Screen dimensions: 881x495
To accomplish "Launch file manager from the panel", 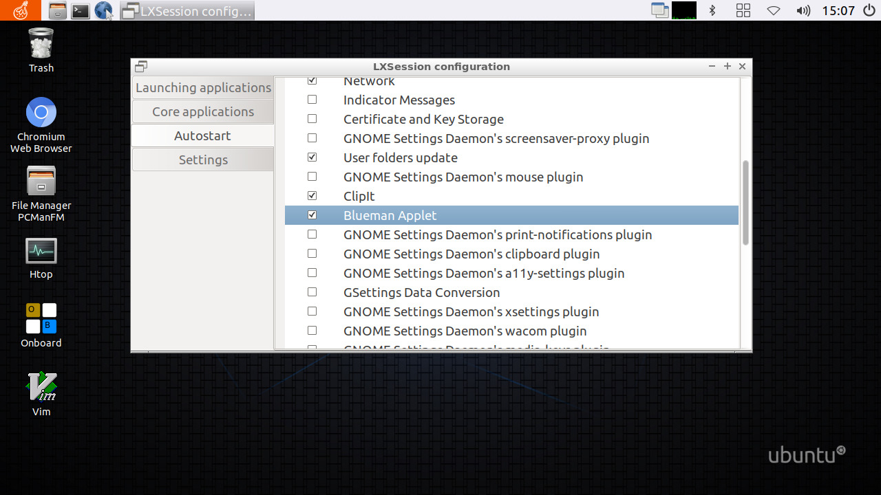I will 58,10.
